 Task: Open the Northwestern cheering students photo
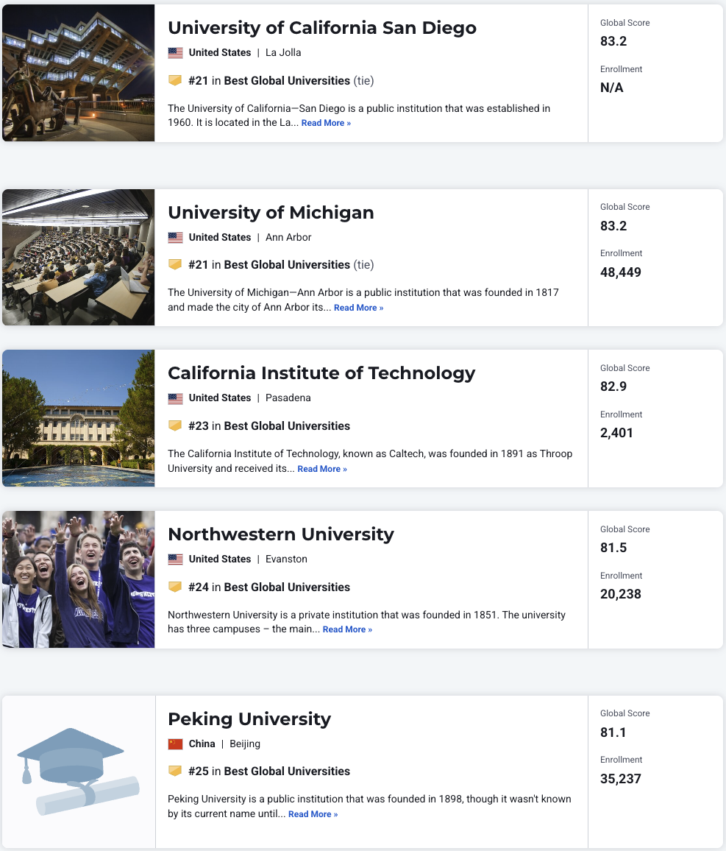[x=79, y=579]
